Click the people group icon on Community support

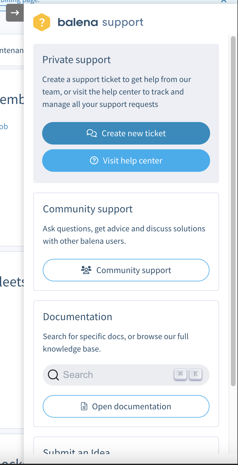point(86,270)
